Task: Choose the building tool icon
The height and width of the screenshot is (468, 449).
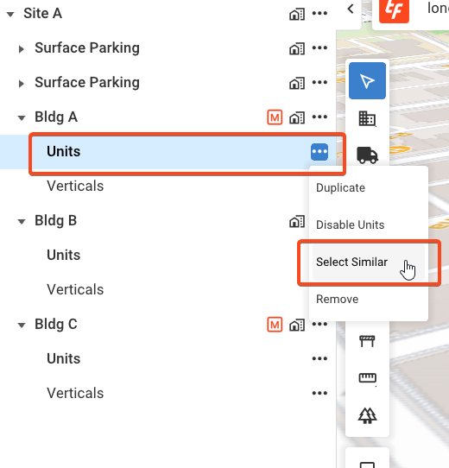Action: pos(367,118)
